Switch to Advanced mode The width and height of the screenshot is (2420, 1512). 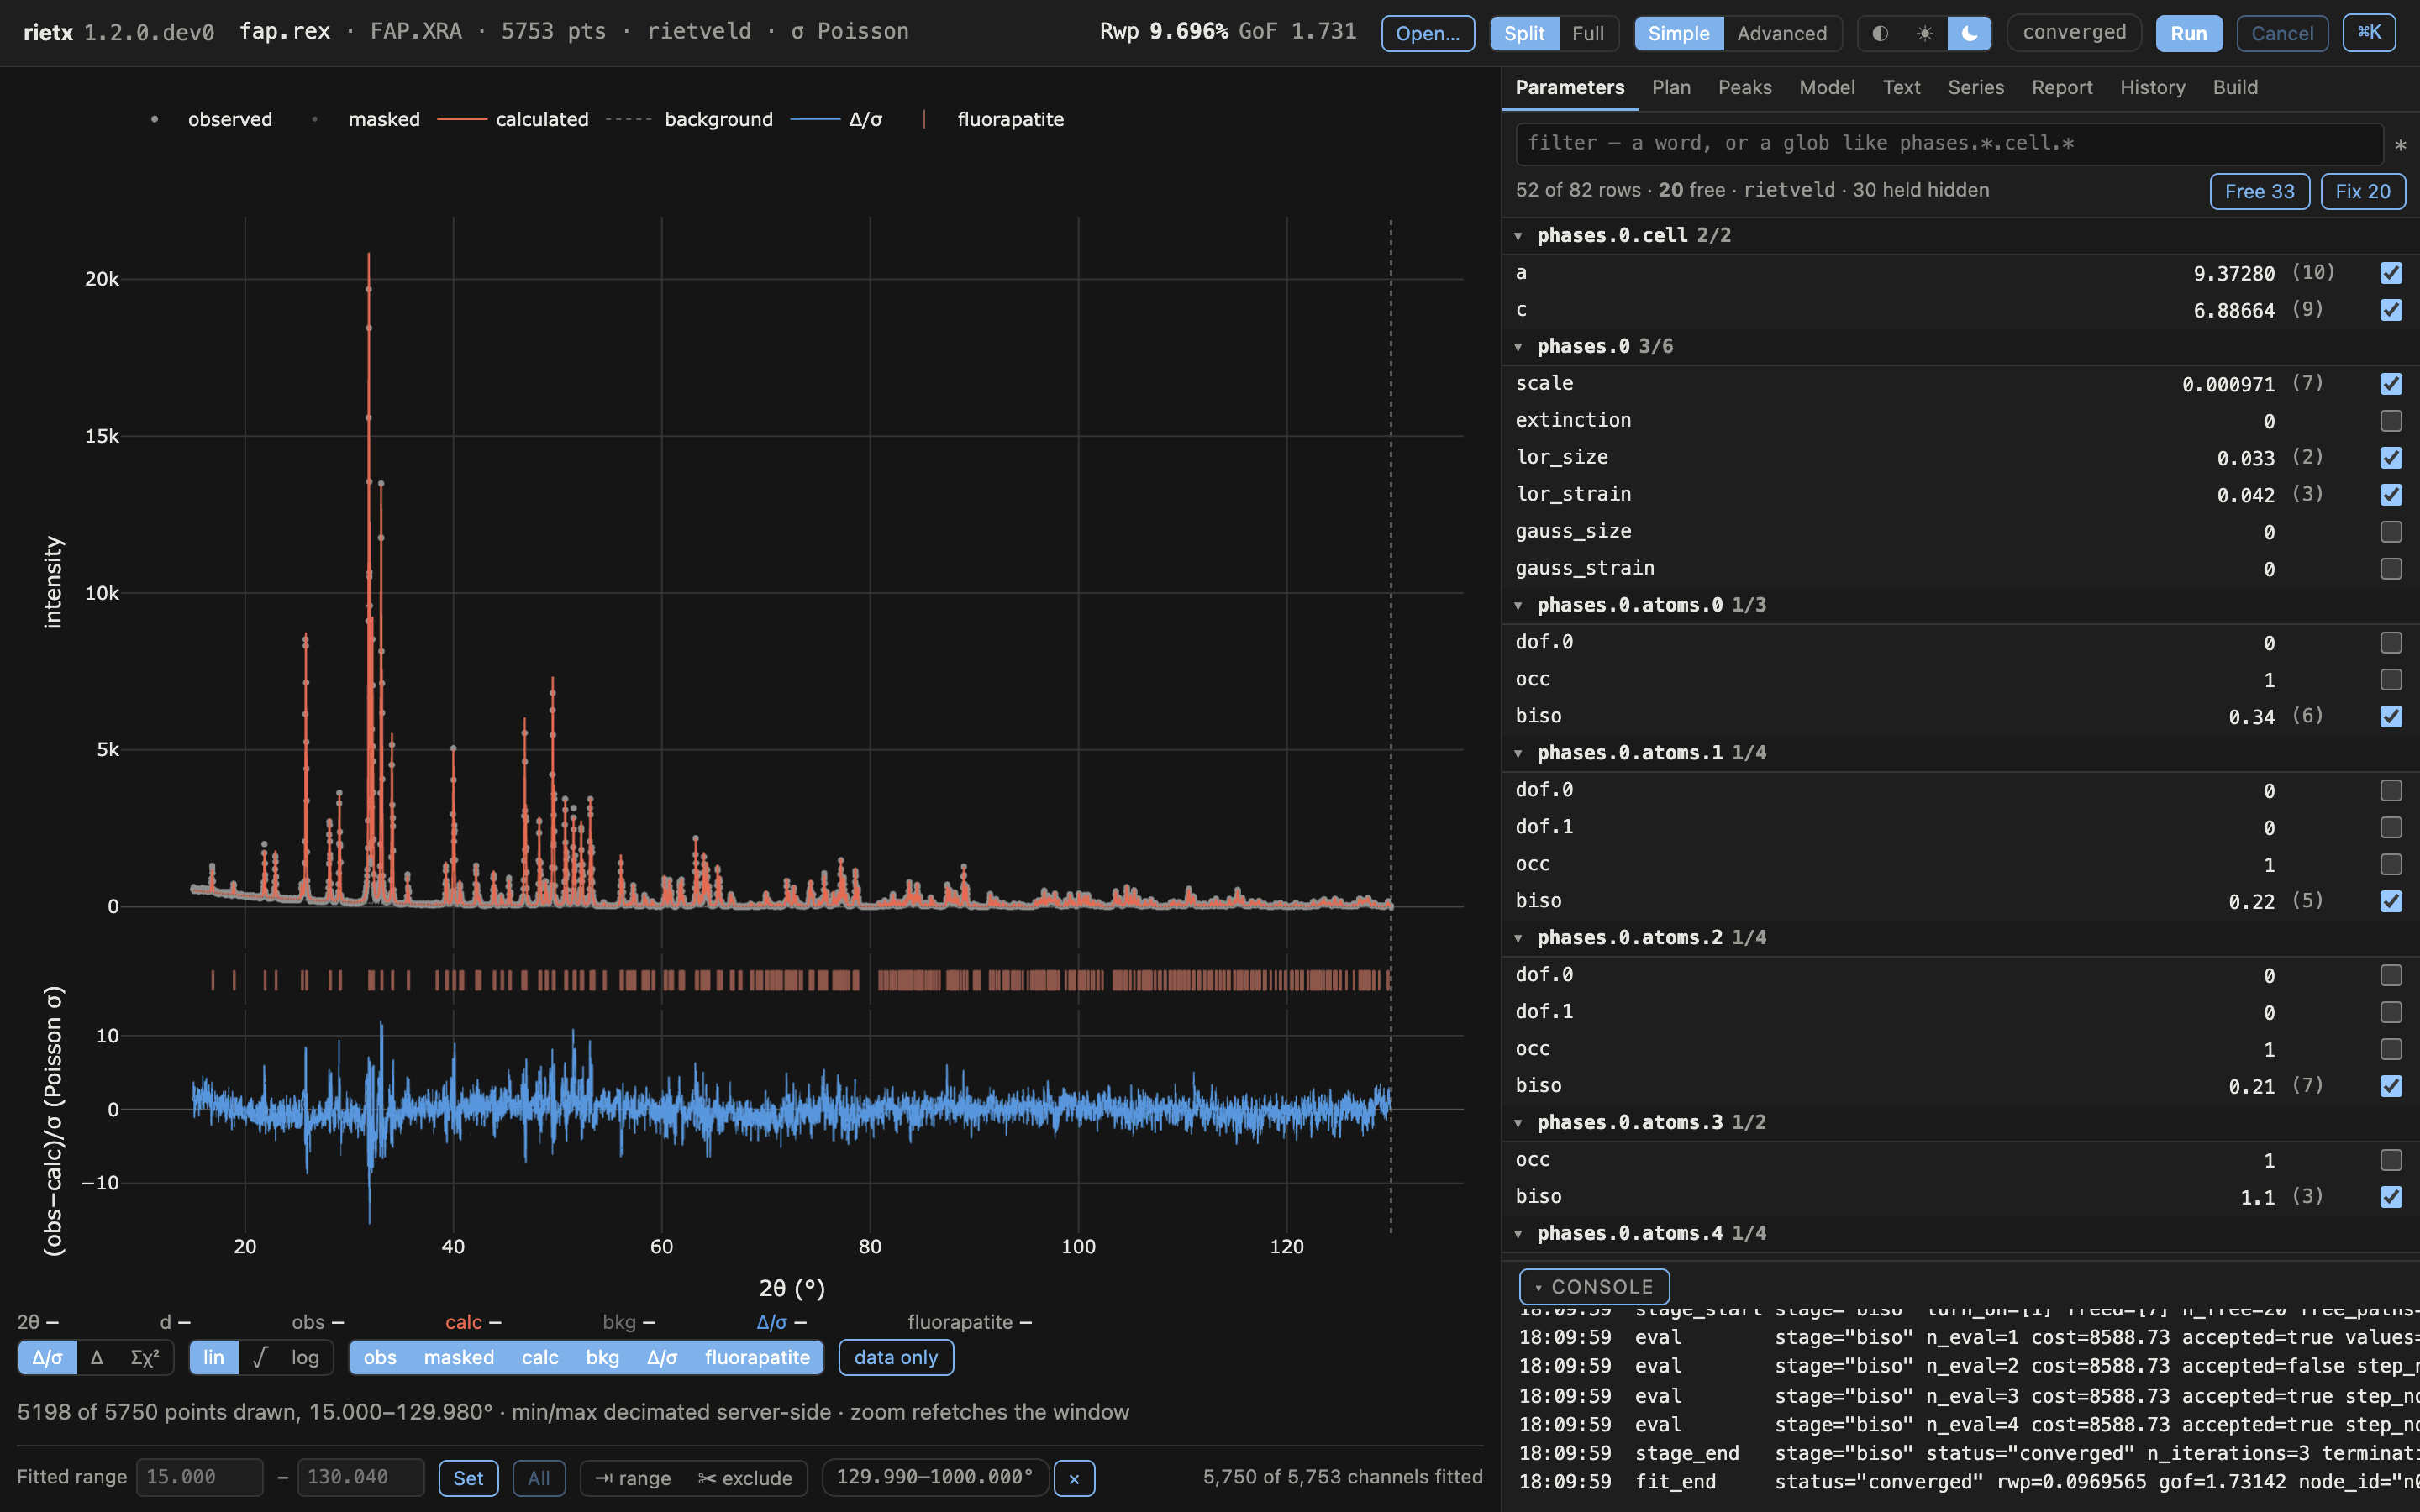[x=1782, y=33]
